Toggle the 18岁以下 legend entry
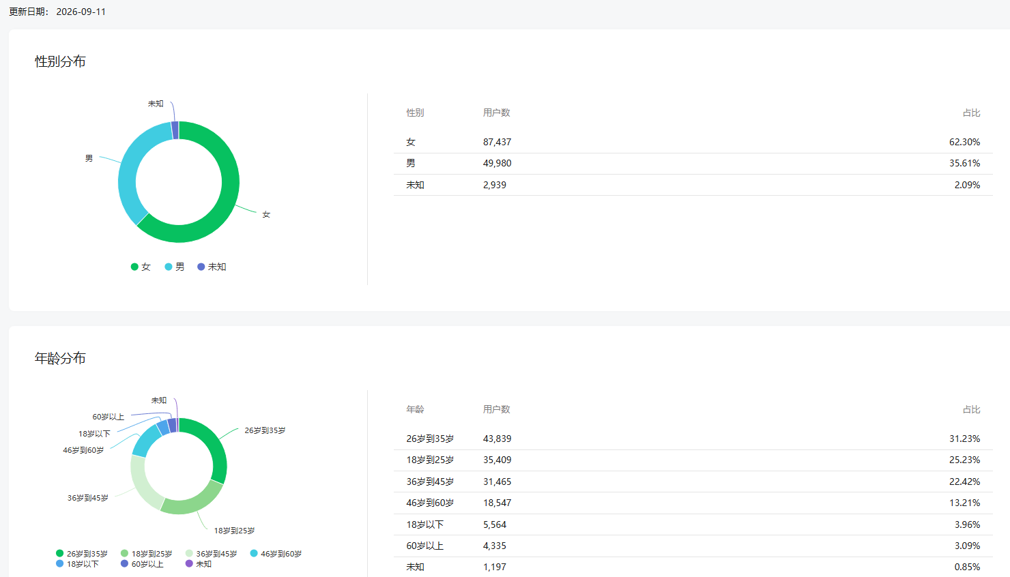 [77, 564]
